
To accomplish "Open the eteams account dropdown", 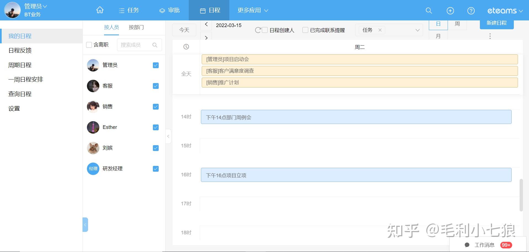I will (505, 11).
